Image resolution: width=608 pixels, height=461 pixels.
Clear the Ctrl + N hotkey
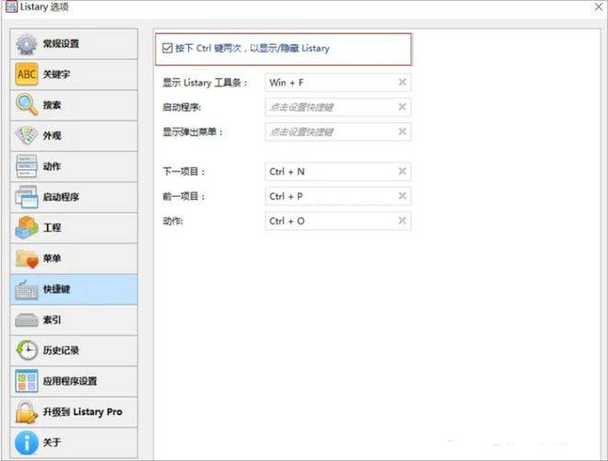[x=402, y=171]
